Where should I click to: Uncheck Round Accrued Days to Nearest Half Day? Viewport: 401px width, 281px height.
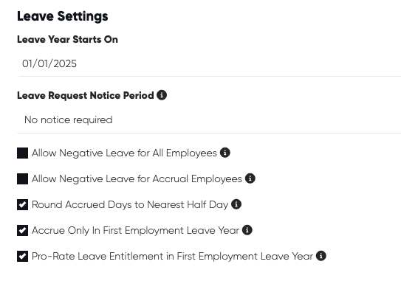pyautogui.click(x=22, y=204)
